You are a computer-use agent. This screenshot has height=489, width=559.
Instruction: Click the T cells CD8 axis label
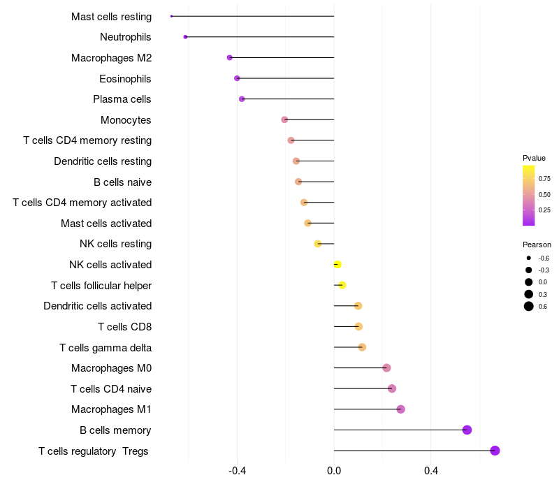[124, 326]
